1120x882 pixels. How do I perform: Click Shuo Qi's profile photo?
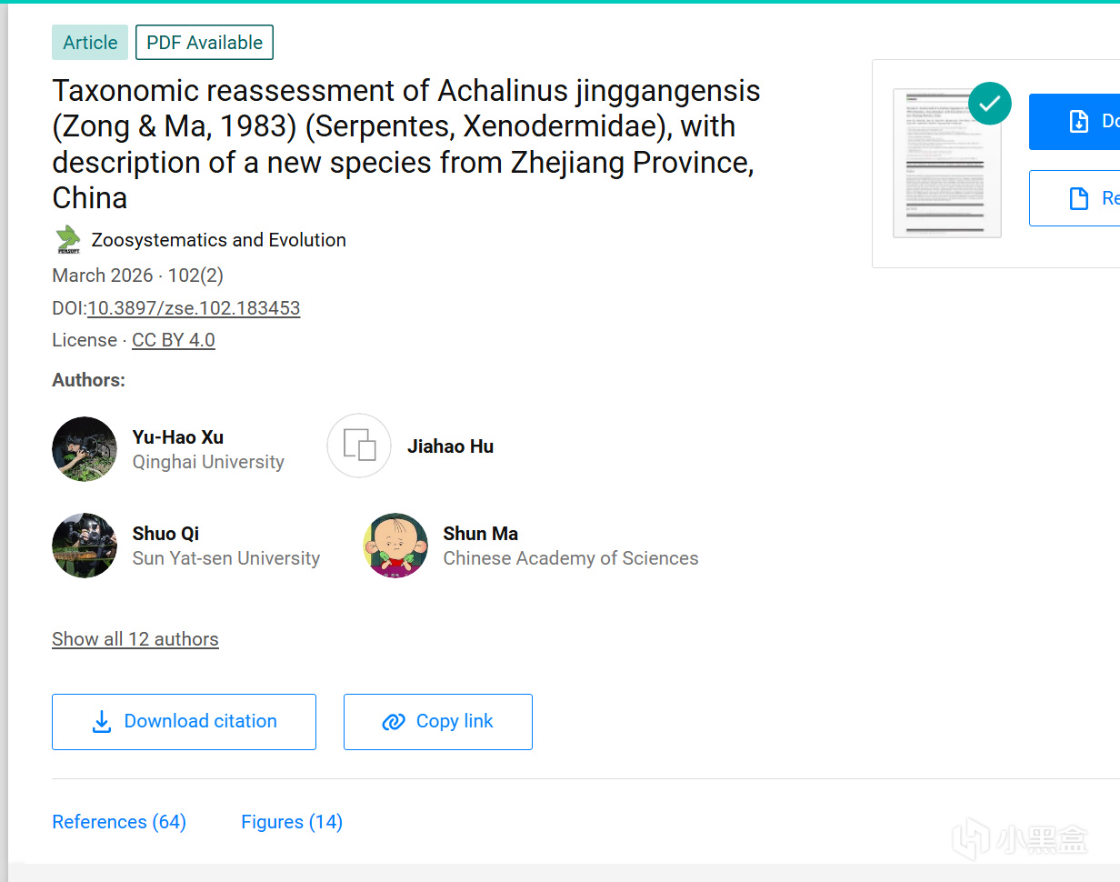coord(85,546)
